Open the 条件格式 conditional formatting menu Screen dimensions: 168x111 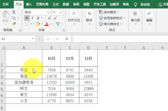pyautogui.click(x=109, y=12)
